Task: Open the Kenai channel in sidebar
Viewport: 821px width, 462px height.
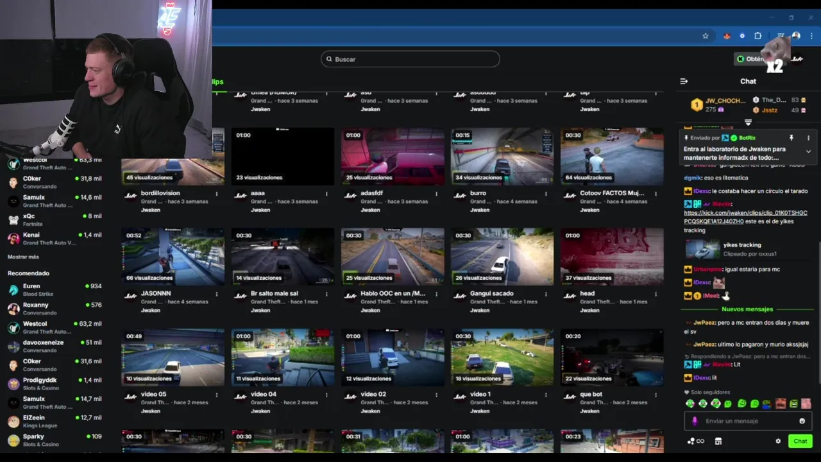Action: 55,238
